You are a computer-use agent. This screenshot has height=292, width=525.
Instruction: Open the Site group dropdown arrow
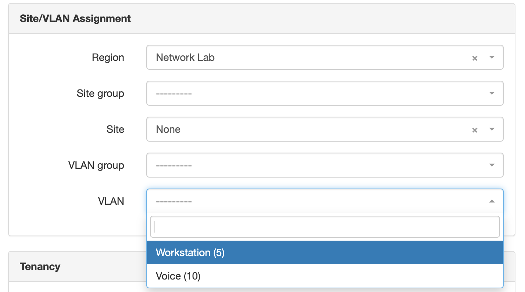[x=492, y=93]
